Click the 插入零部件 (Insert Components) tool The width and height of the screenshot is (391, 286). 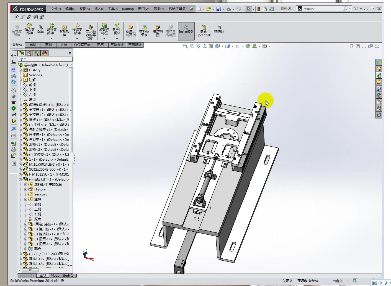tap(29, 30)
